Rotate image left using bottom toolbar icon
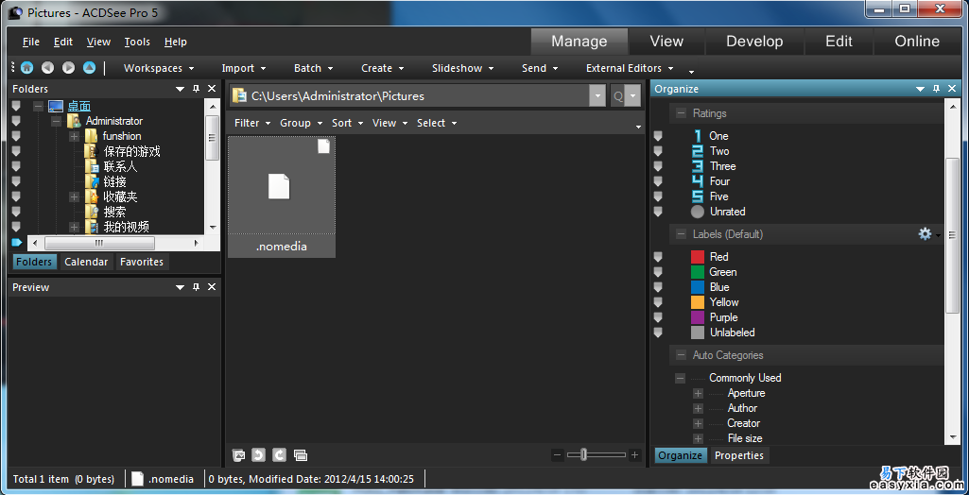Viewport: 969px width, 495px height. tap(259, 455)
